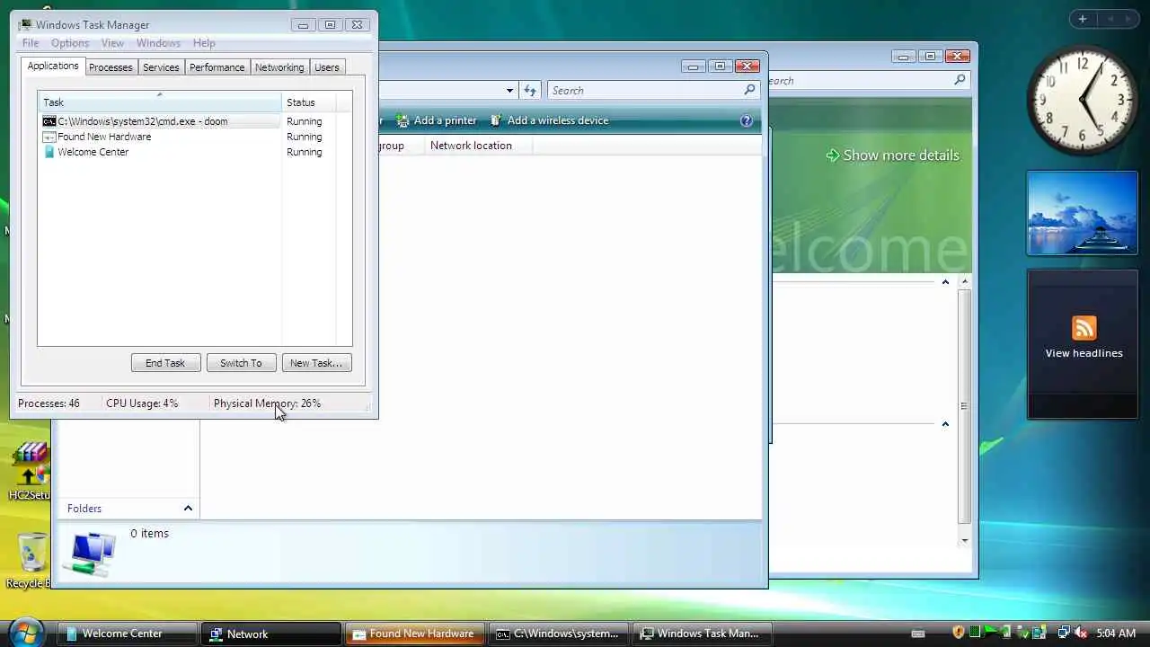The image size is (1150, 647).
Task: Click the New Task... button
Action: tap(316, 363)
